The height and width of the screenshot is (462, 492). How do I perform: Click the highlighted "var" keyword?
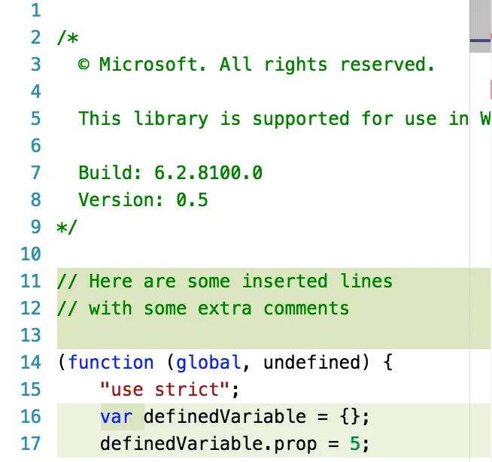pyautogui.click(x=116, y=417)
